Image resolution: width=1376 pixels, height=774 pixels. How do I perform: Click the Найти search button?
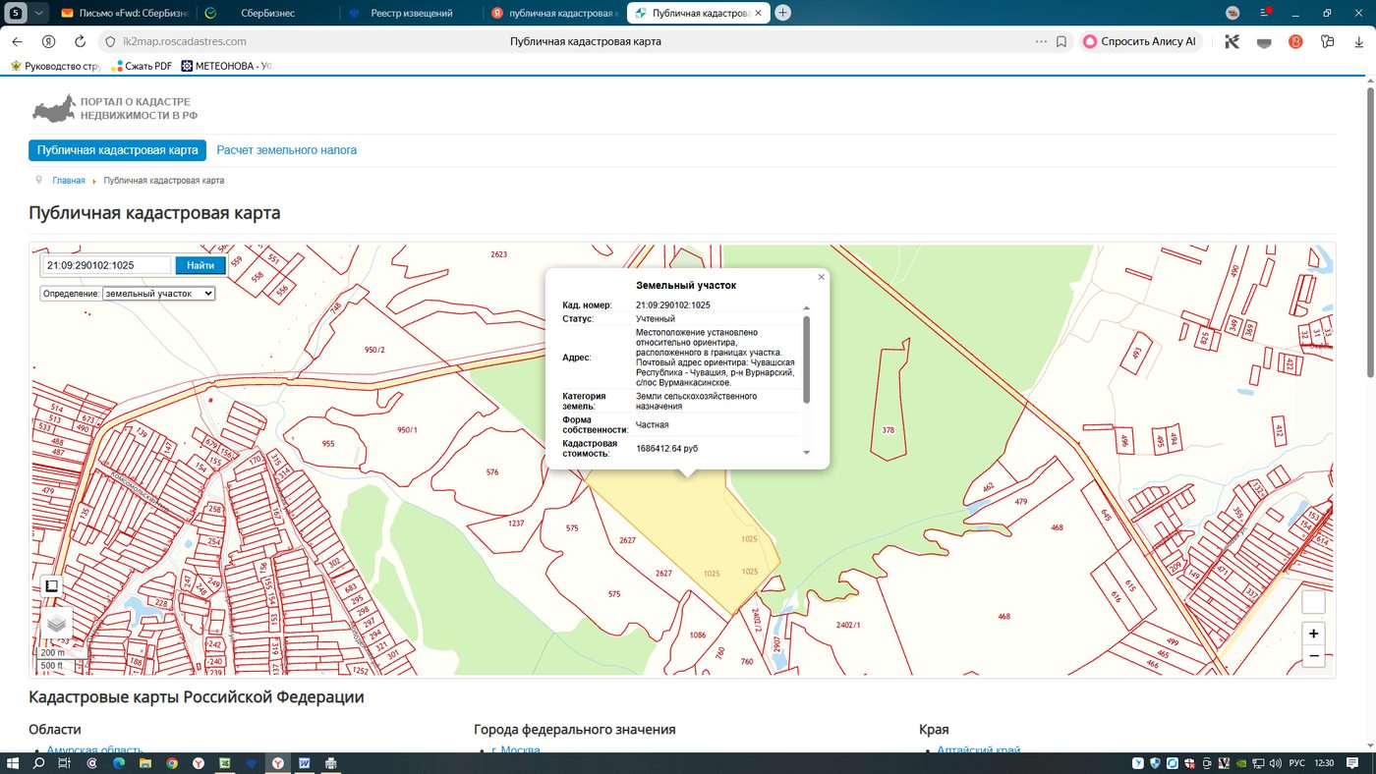[x=201, y=265]
